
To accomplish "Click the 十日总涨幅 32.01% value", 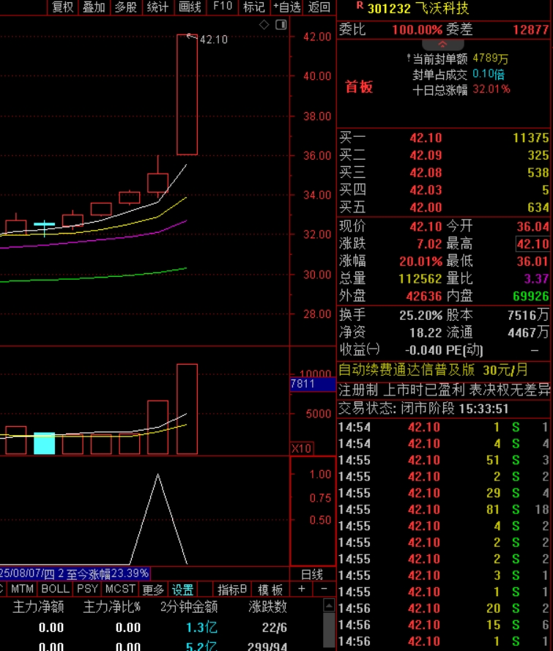I will point(491,89).
